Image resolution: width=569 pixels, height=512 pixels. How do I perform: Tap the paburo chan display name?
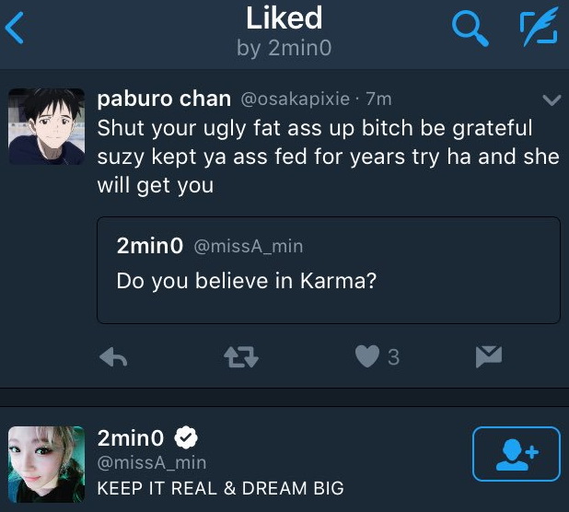point(164,99)
